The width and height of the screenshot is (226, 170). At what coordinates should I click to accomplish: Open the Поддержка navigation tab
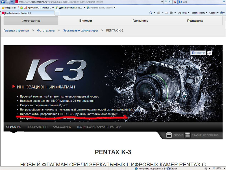195,21
